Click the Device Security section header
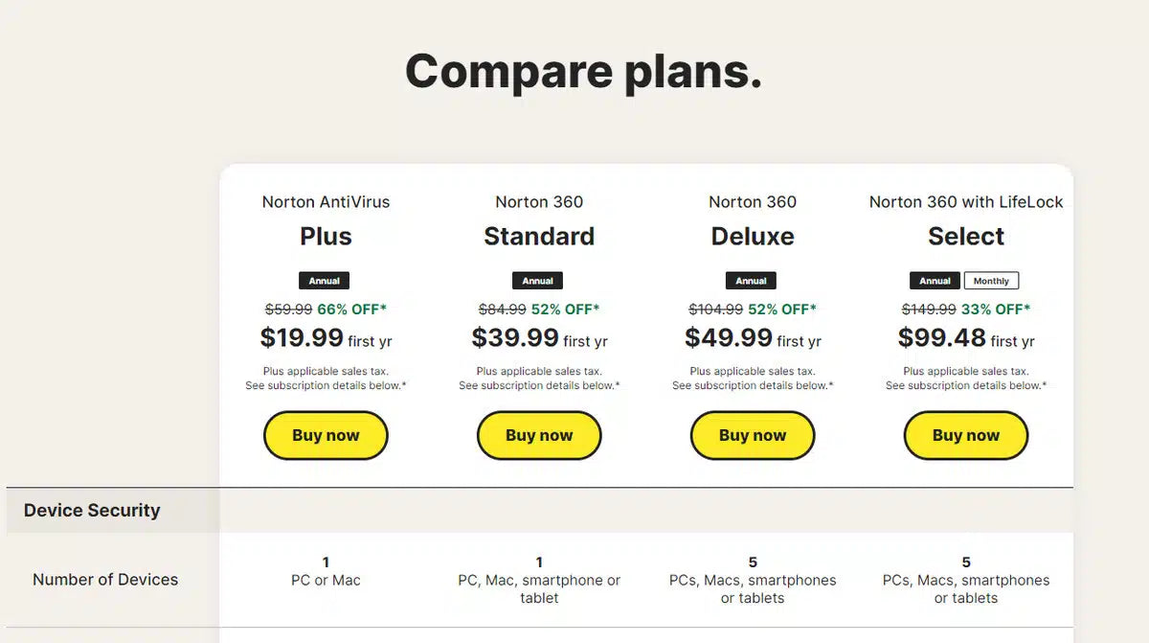This screenshot has height=643, width=1149. point(92,511)
